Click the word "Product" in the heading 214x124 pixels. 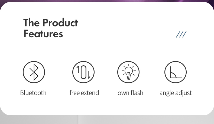[60, 23]
